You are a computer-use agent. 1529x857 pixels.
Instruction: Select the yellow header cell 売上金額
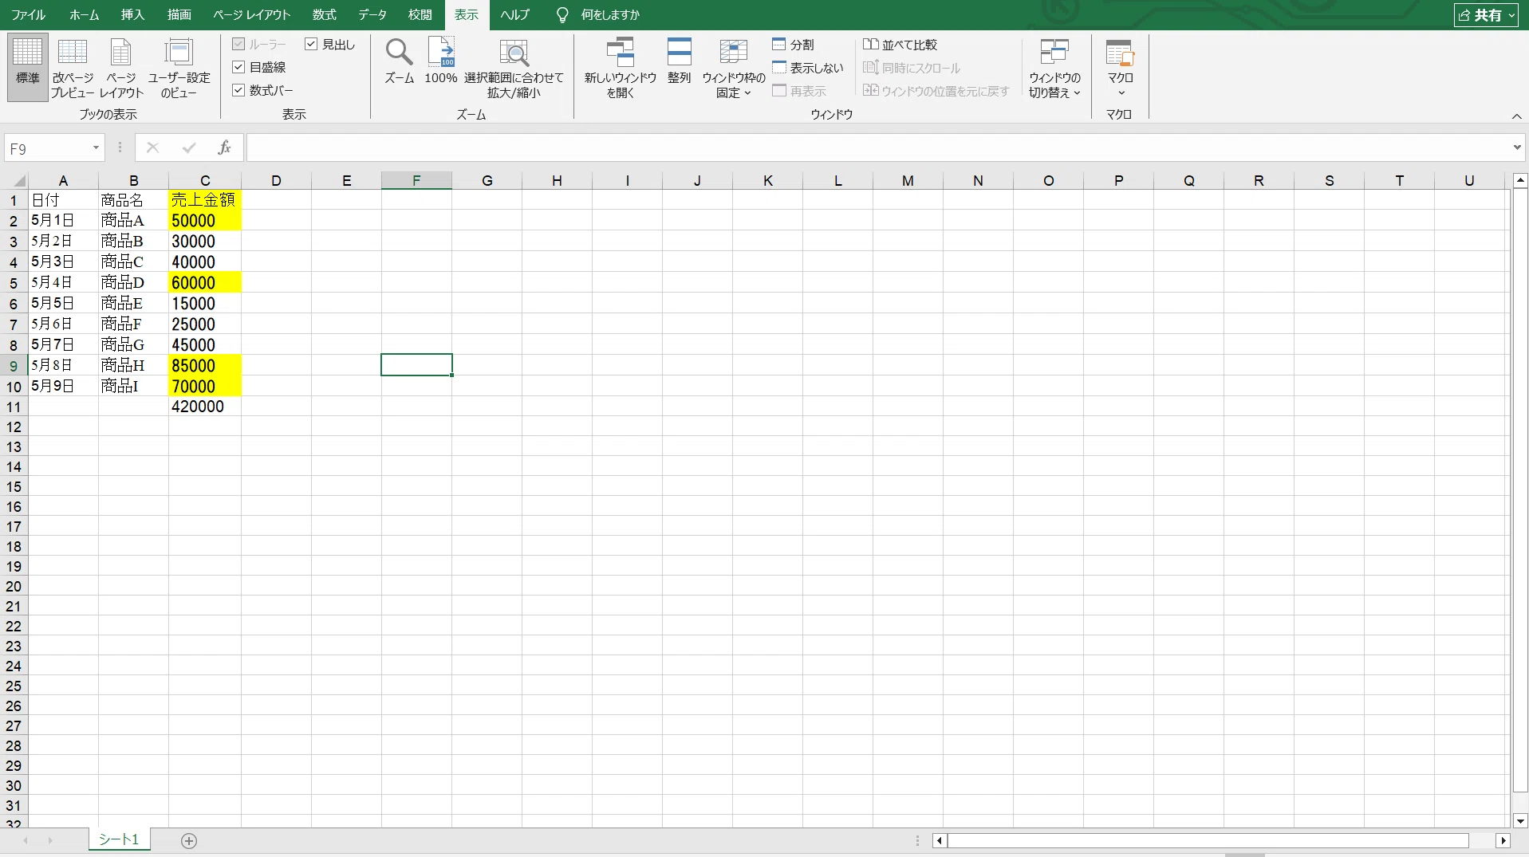click(205, 199)
